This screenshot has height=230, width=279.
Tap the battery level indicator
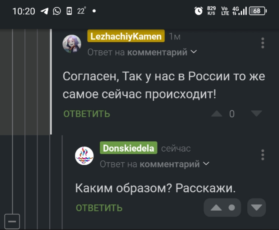[x=257, y=11]
